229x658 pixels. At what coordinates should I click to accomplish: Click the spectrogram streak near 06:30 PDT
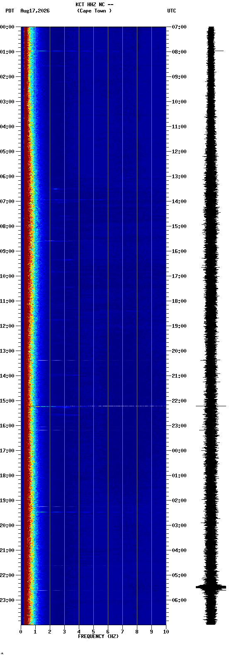coord(56,189)
